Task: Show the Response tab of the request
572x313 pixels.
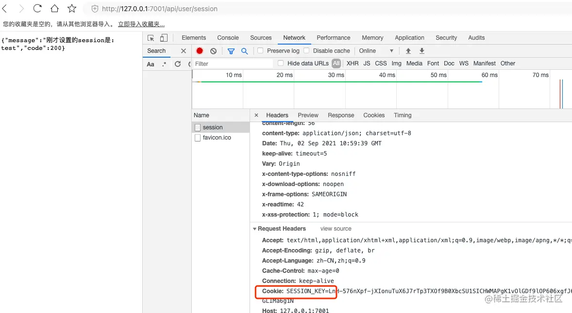Action: coord(341,115)
